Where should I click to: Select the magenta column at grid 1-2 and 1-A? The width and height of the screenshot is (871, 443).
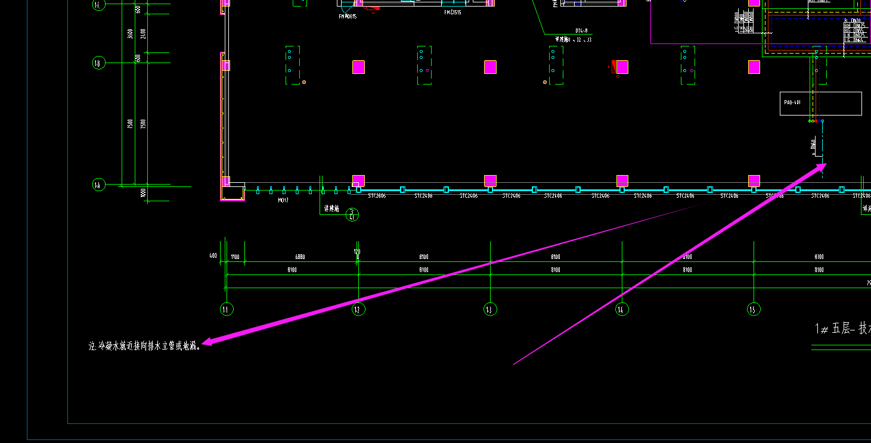(358, 181)
